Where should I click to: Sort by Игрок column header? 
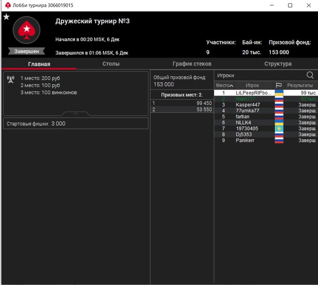tap(252, 85)
